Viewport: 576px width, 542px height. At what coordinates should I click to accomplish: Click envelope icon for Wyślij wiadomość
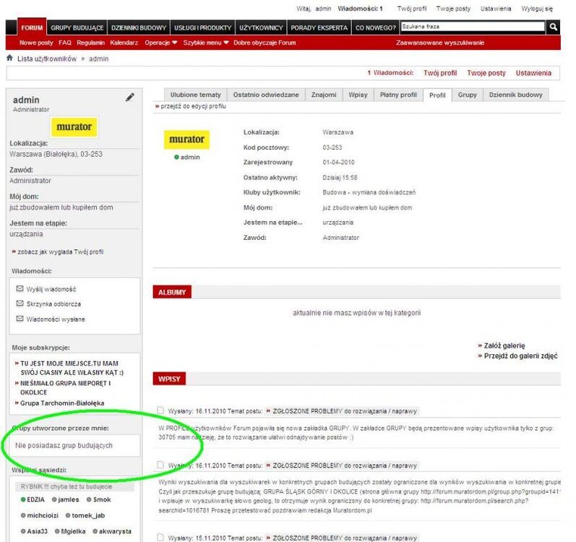click(x=20, y=288)
